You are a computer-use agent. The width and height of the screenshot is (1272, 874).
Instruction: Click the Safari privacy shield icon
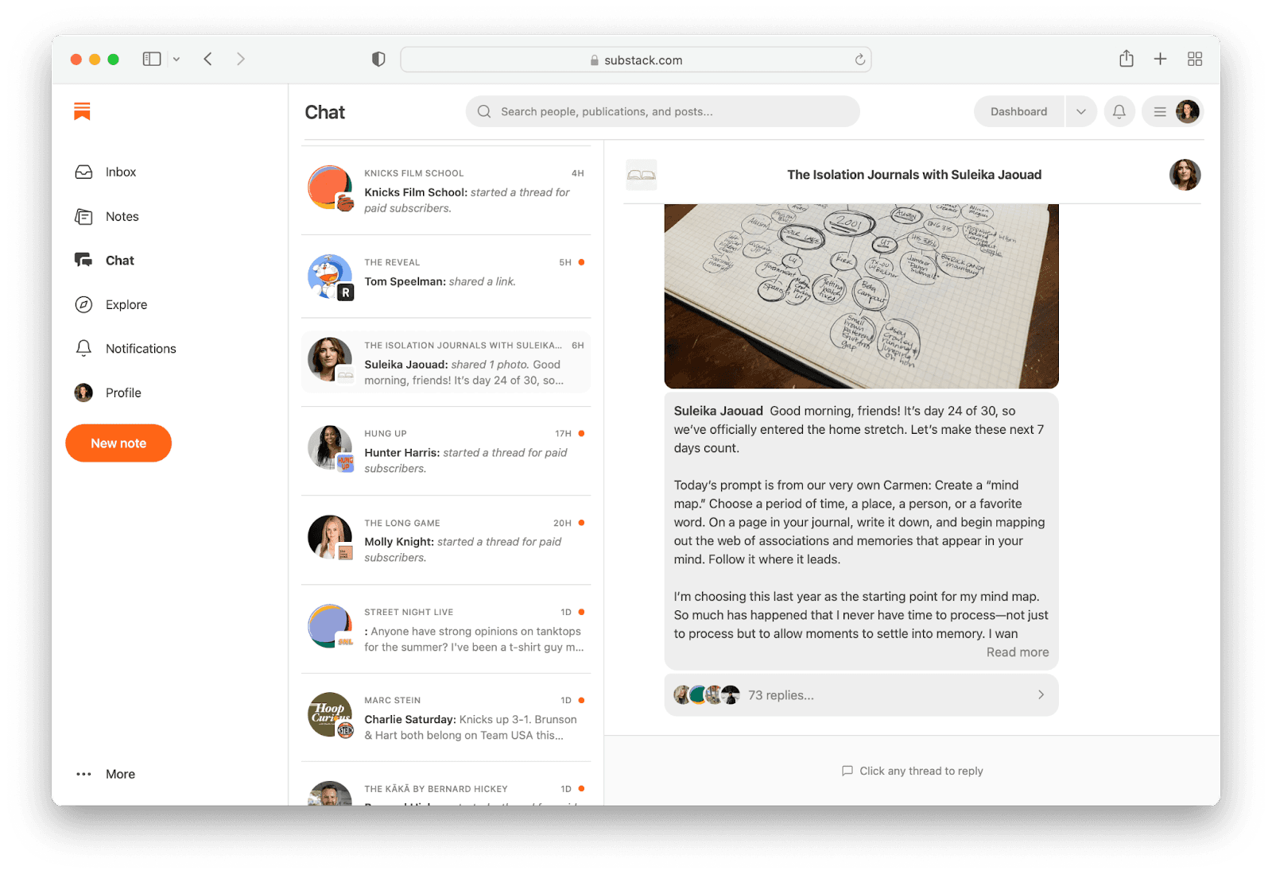point(378,59)
